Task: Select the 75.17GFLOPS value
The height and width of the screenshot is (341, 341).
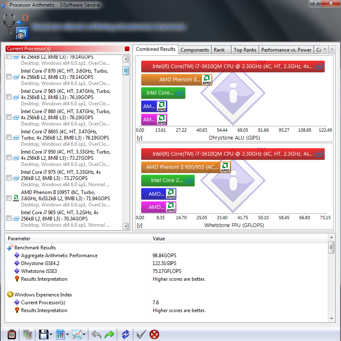Action: click(x=167, y=271)
